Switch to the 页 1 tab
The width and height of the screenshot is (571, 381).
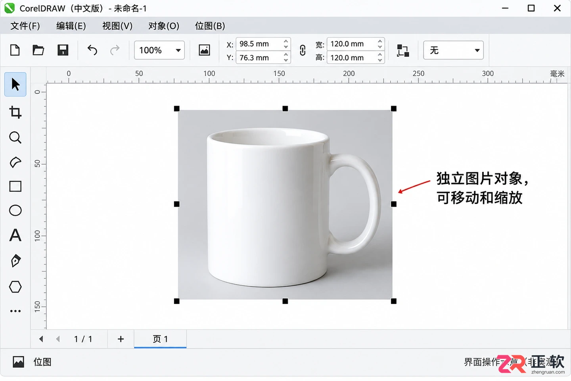(x=160, y=339)
